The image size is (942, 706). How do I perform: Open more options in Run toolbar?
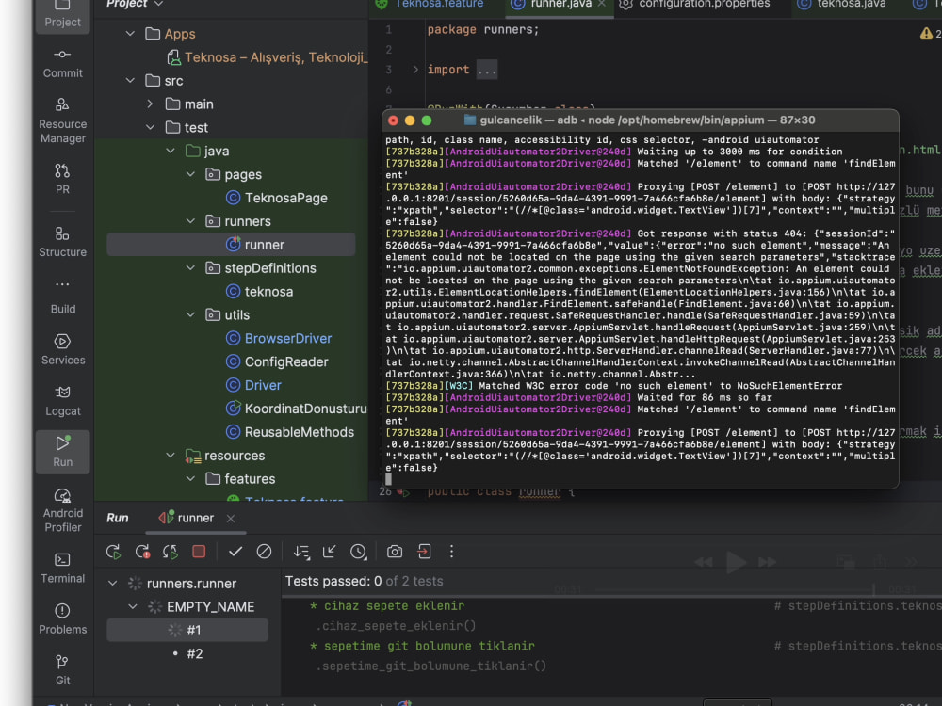click(x=452, y=552)
